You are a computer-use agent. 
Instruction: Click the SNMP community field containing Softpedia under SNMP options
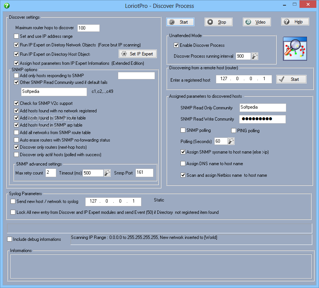point(54,92)
